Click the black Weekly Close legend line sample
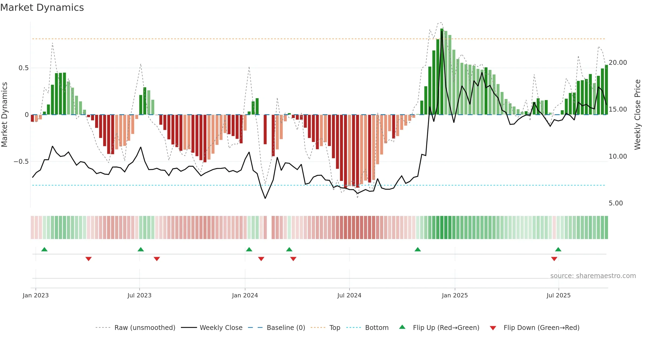This screenshot has width=645, height=363. coord(189,328)
